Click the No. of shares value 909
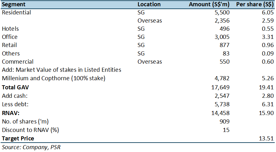The height and width of the screenshot is (152, 276). pos(224,121)
